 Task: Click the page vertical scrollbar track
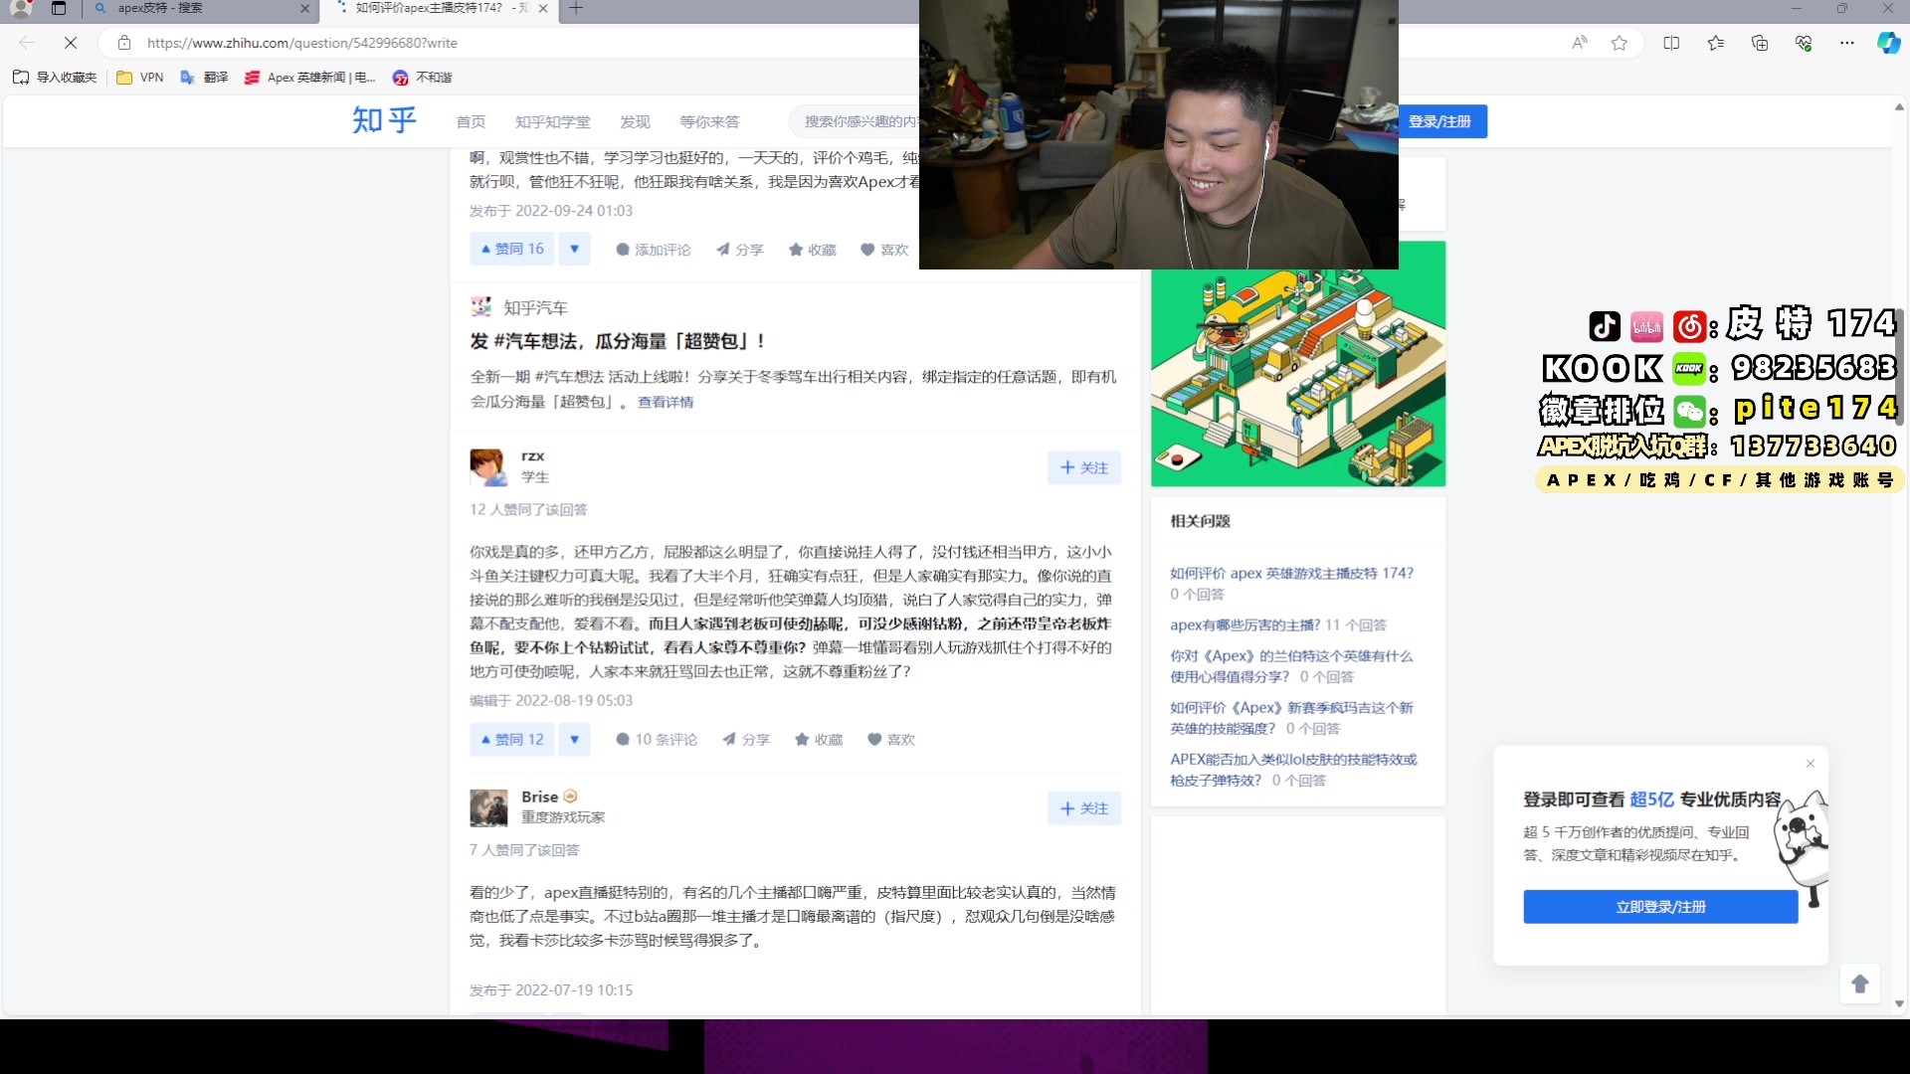pos(1898,696)
